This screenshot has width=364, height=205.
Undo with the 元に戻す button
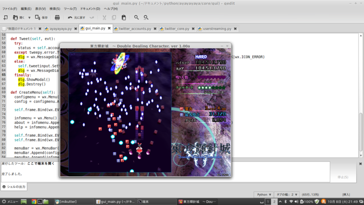76,17
